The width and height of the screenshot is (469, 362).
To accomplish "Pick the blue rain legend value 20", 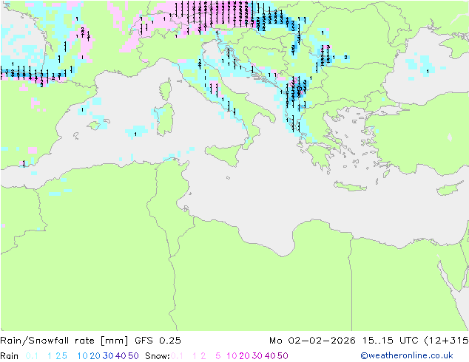I will [95, 356].
